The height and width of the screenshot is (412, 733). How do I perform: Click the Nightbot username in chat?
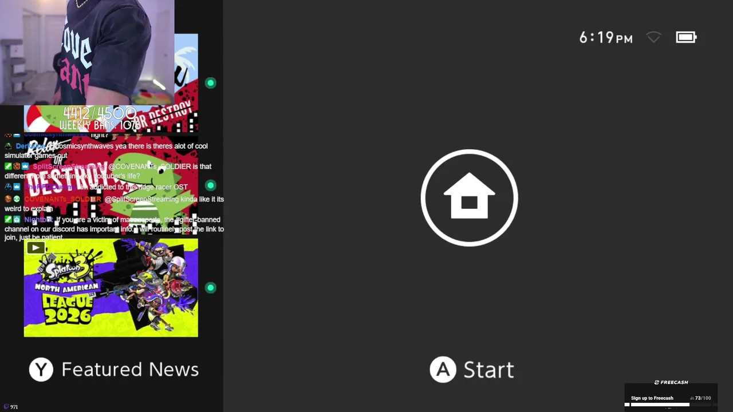coord(38,220)
